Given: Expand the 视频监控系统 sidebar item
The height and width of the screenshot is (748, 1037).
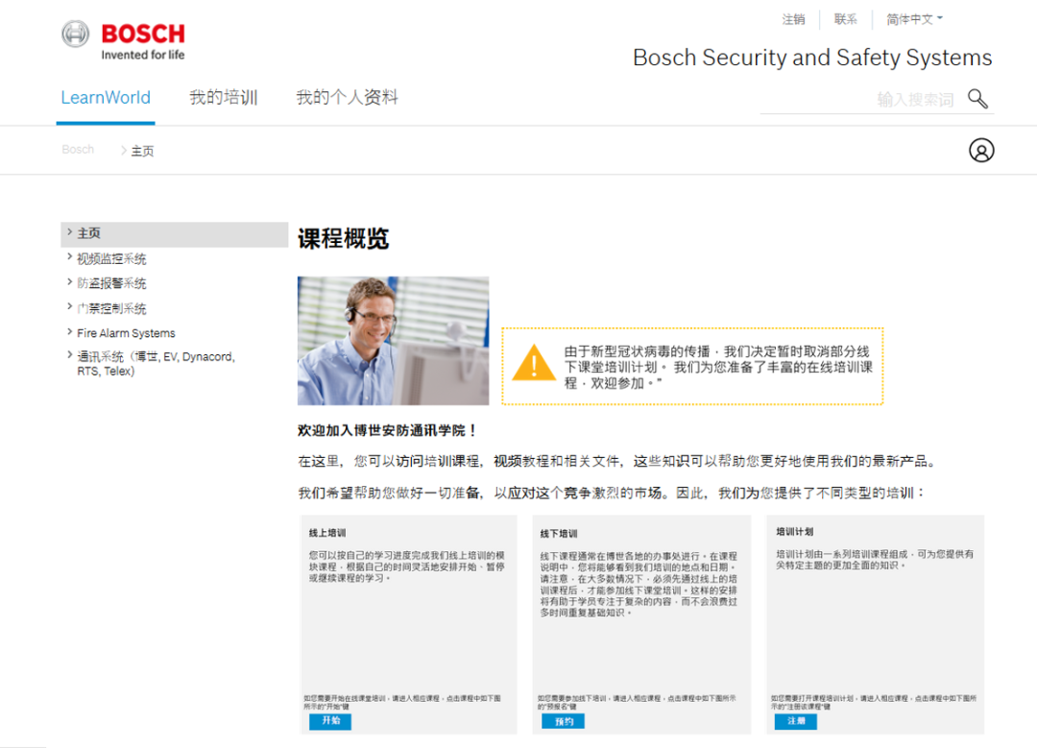Looking at the screenshot, I should pos(111,258).
